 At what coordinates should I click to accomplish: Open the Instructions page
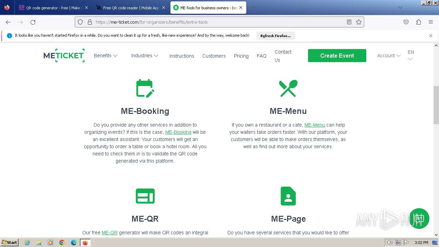[x=181, y=56]
